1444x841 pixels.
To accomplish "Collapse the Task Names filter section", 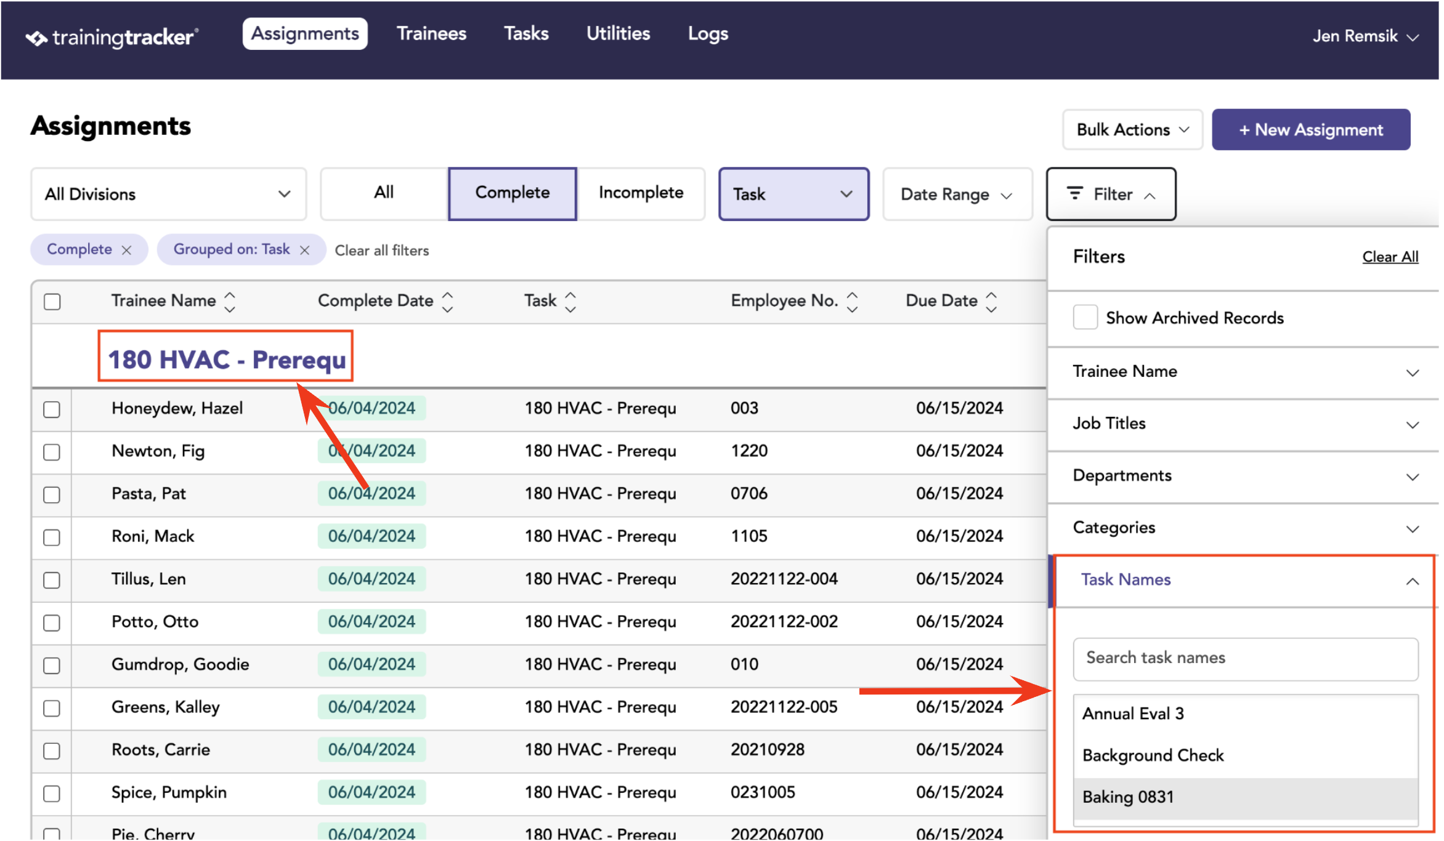I will [x=1243, y=580].
